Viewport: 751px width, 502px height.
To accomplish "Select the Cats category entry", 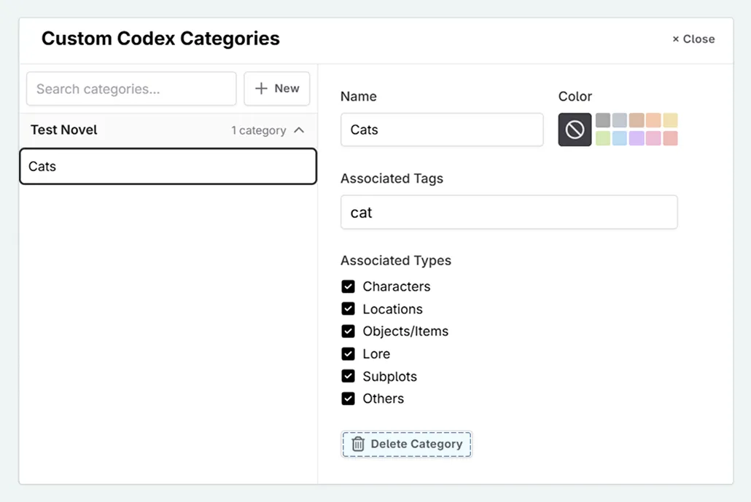I will tap(168, 166).
